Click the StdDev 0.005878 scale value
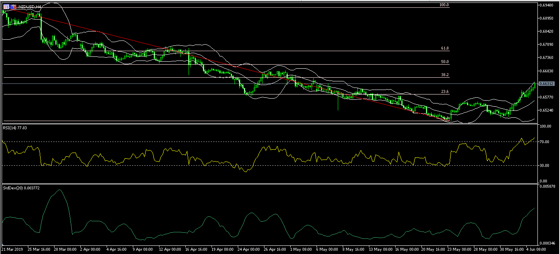Screen dimensions: 560x254 point(548,187)
